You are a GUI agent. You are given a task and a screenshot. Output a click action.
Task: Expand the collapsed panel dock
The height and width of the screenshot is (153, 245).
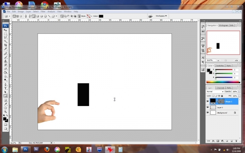click(204, 21)
